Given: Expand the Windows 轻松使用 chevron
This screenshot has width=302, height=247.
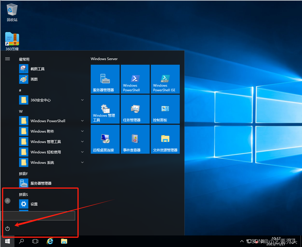Looking at the screenshot, I should coord(82,152).
